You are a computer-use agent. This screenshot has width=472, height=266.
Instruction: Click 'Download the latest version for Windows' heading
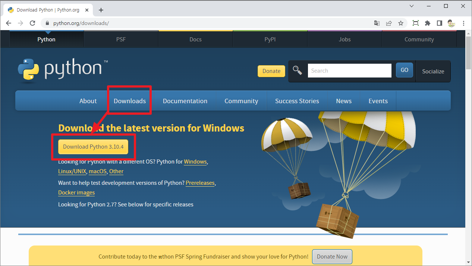(151, 128)
